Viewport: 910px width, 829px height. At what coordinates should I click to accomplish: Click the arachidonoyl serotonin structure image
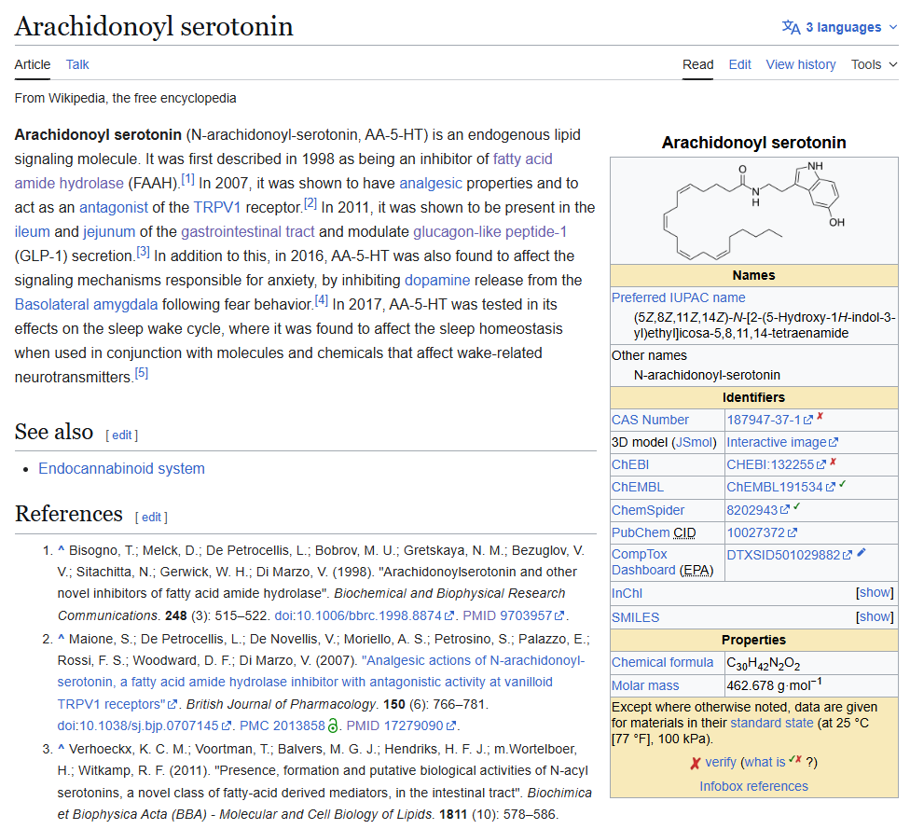coord(754,210)
